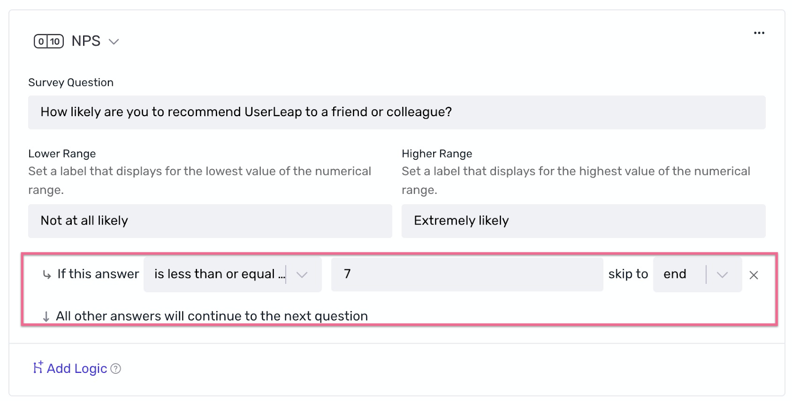
Task: Click the chevron in the skip to selector
Action: tap(722, 275)
